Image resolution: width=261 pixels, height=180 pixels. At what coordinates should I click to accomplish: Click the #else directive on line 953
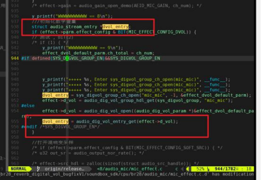coord(28,106)
